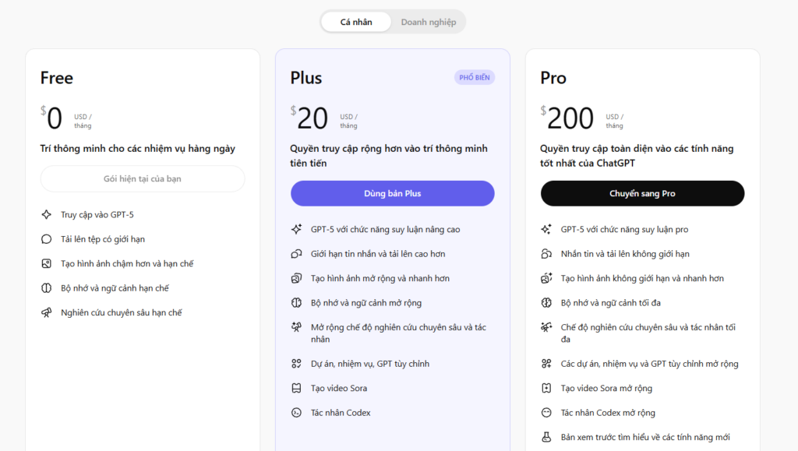
Task: Click messages icon beside Nhắn tin không giới hạn
Action: 546,254
